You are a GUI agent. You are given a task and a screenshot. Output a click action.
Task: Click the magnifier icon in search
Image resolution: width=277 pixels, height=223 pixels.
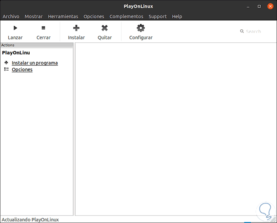(x=242, y=31)
